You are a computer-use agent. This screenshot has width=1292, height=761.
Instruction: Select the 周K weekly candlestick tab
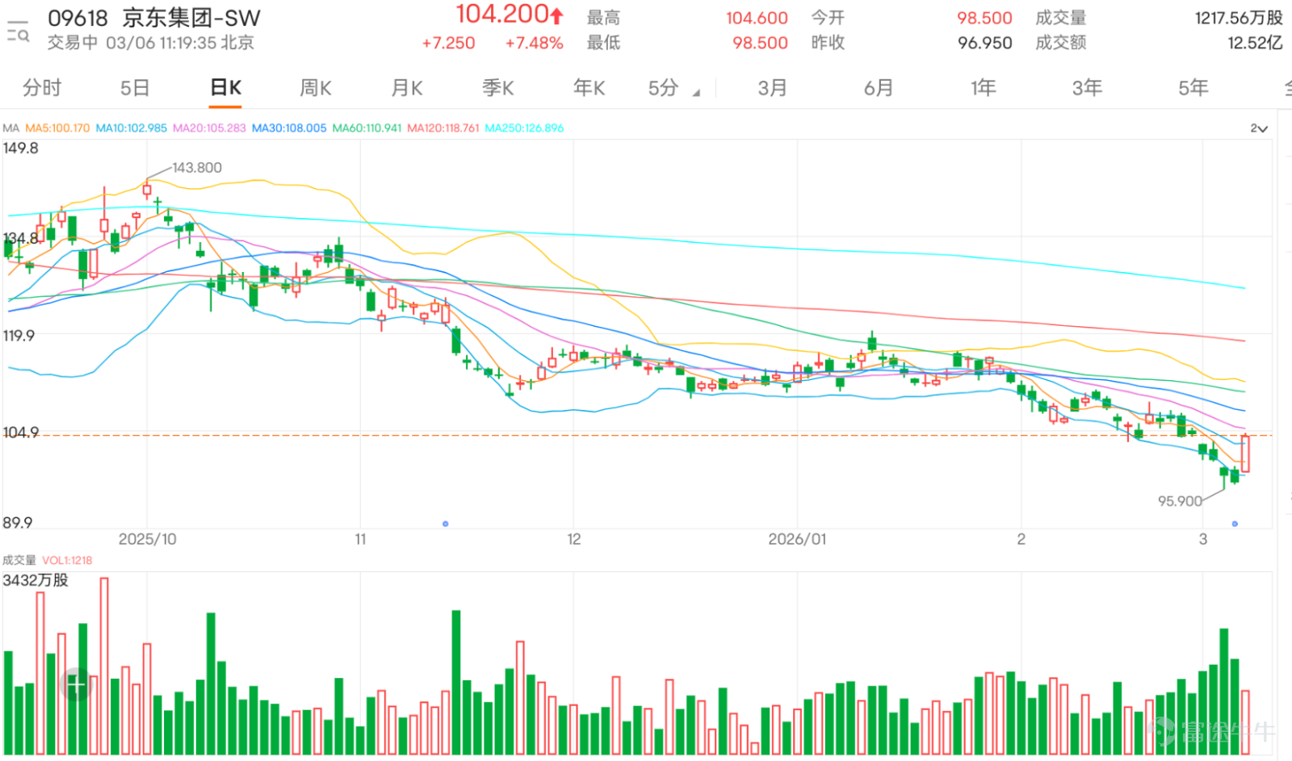[316, 88]
